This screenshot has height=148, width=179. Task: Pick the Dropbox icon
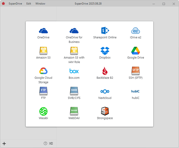105,51
